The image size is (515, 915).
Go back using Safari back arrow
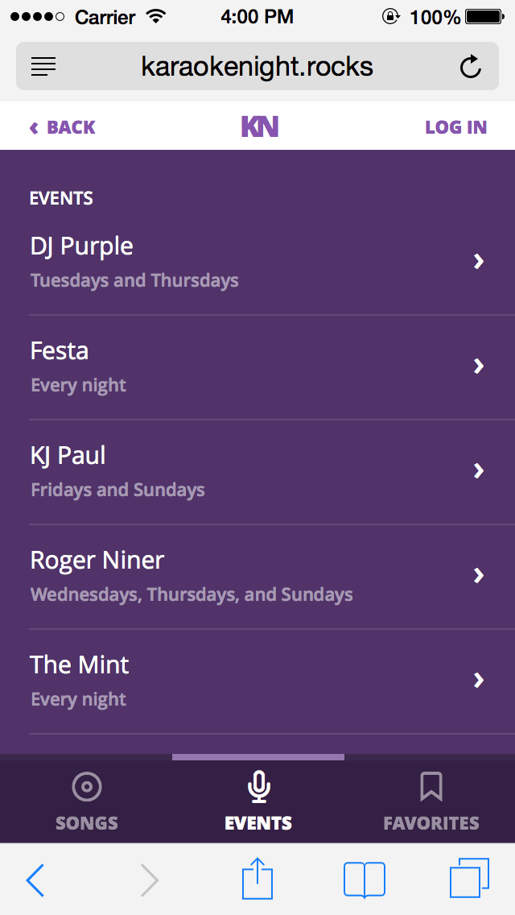tap(35, 880)
